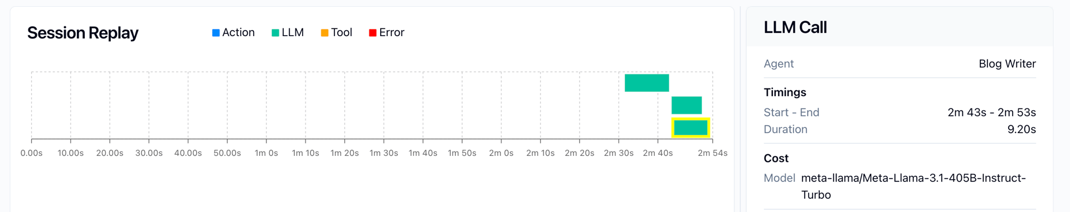Toggle the Error legend label

point(392,33)
